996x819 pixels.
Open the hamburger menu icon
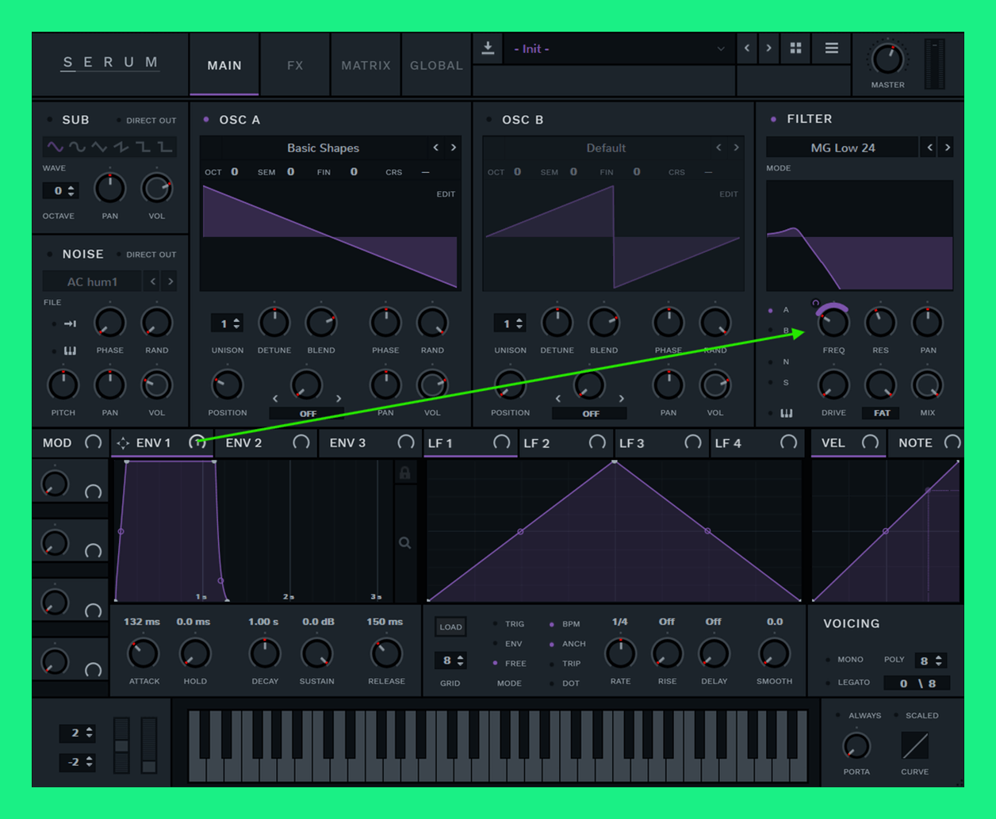(831, 48)
